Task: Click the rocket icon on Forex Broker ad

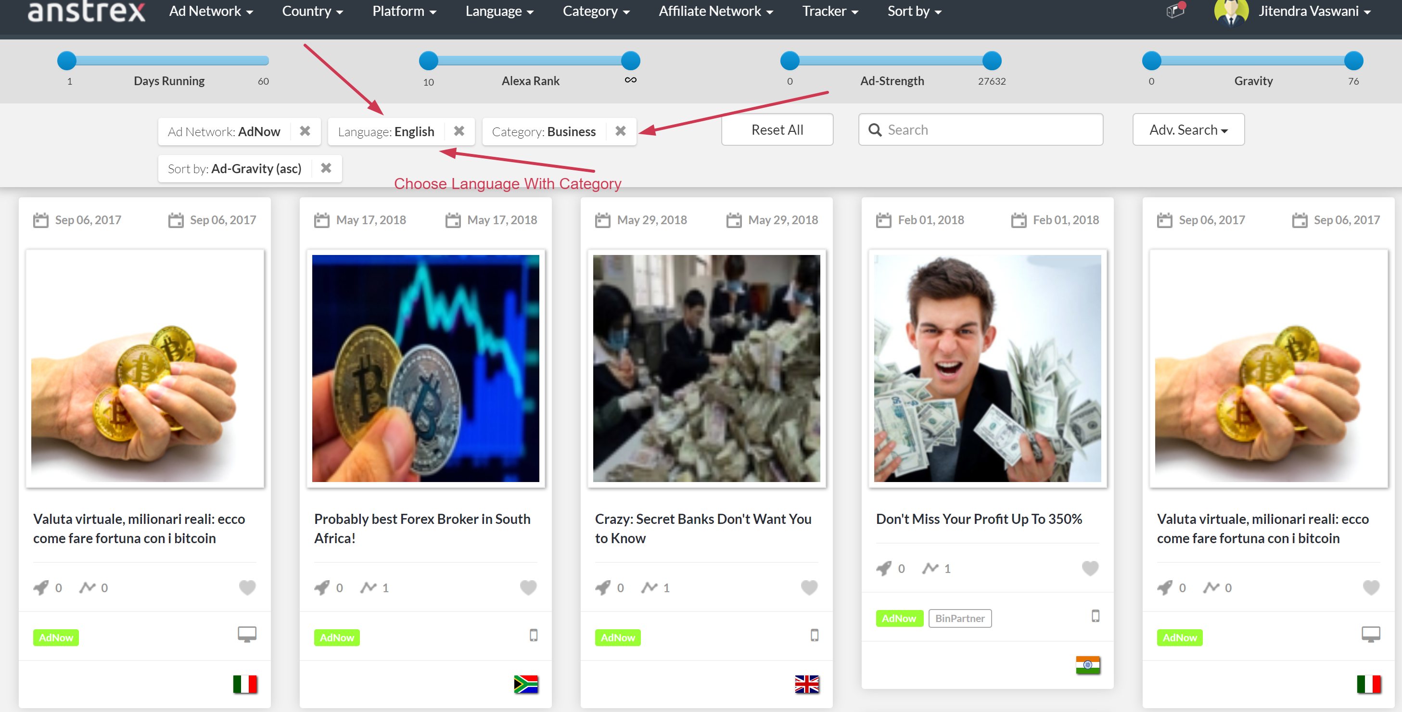Action: click(x=322, y=588)
